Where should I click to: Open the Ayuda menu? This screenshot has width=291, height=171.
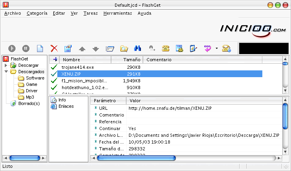(145, 14)
